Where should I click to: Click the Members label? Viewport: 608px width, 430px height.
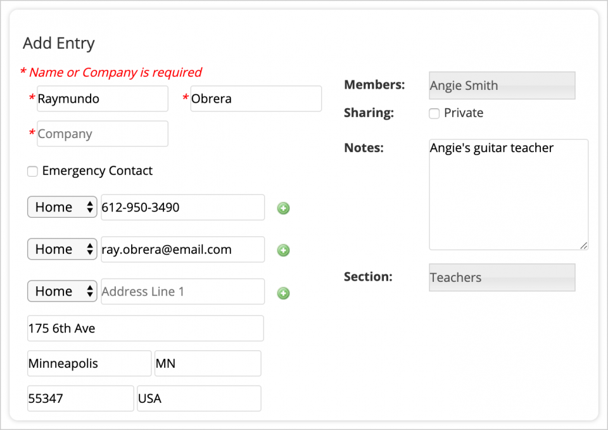(x=374, y=84)
